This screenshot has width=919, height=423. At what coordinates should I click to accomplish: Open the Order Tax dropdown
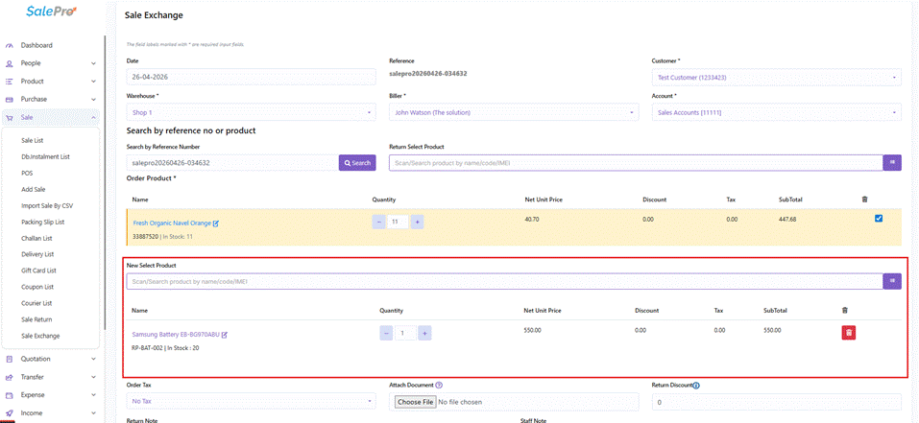point(251,401)
